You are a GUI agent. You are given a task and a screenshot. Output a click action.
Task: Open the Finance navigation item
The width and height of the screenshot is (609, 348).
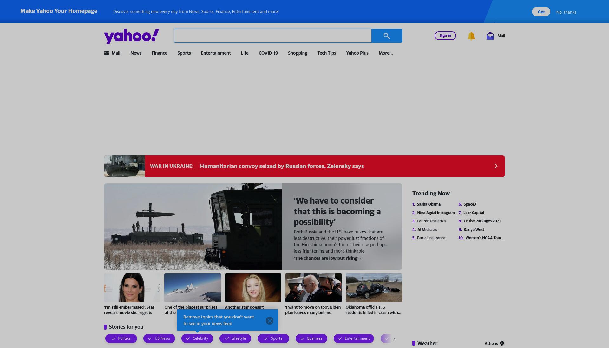[159, 53]
